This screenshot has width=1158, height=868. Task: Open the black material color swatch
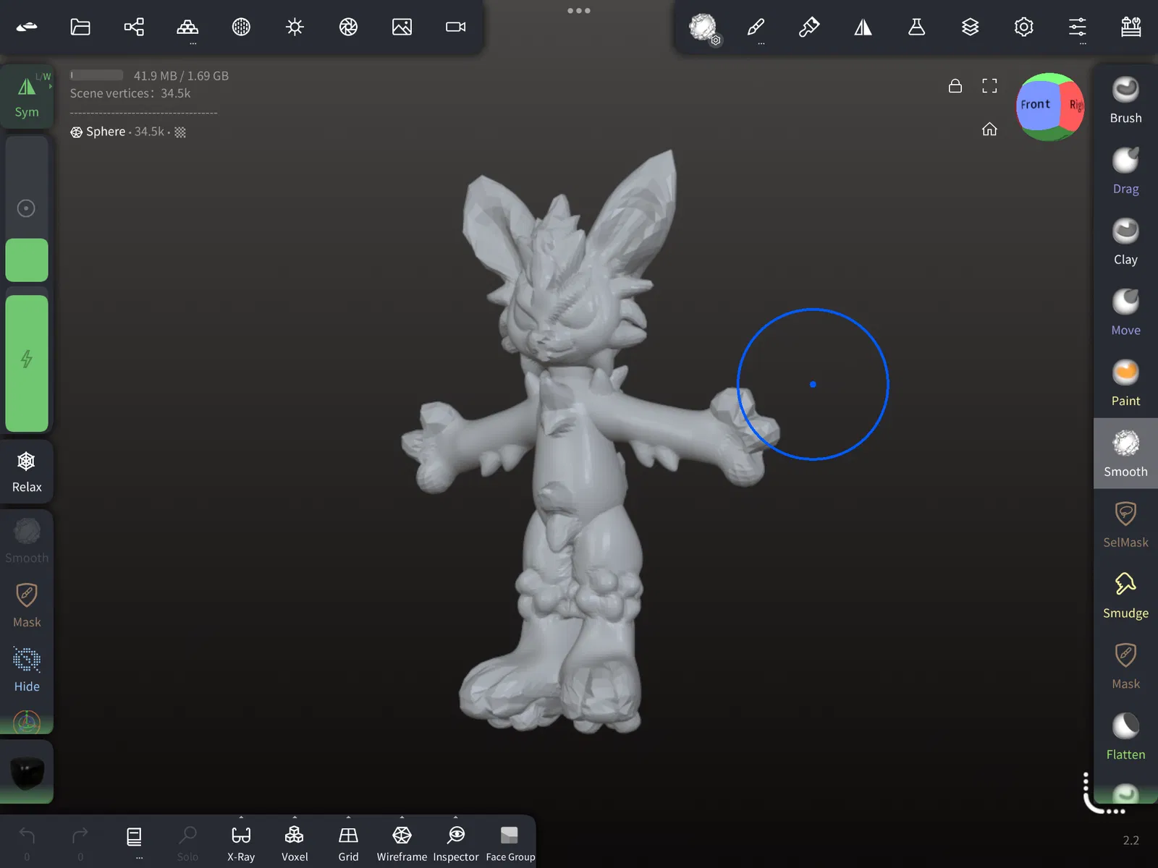tap(27, 772)
